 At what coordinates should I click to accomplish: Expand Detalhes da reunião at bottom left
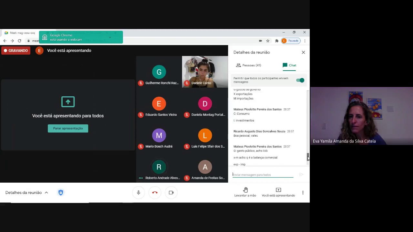tap(27, 192)
